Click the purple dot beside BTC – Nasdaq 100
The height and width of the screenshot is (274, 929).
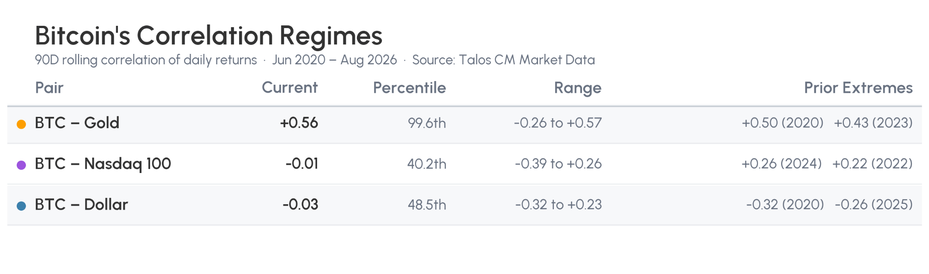click(x=21, y=165)
